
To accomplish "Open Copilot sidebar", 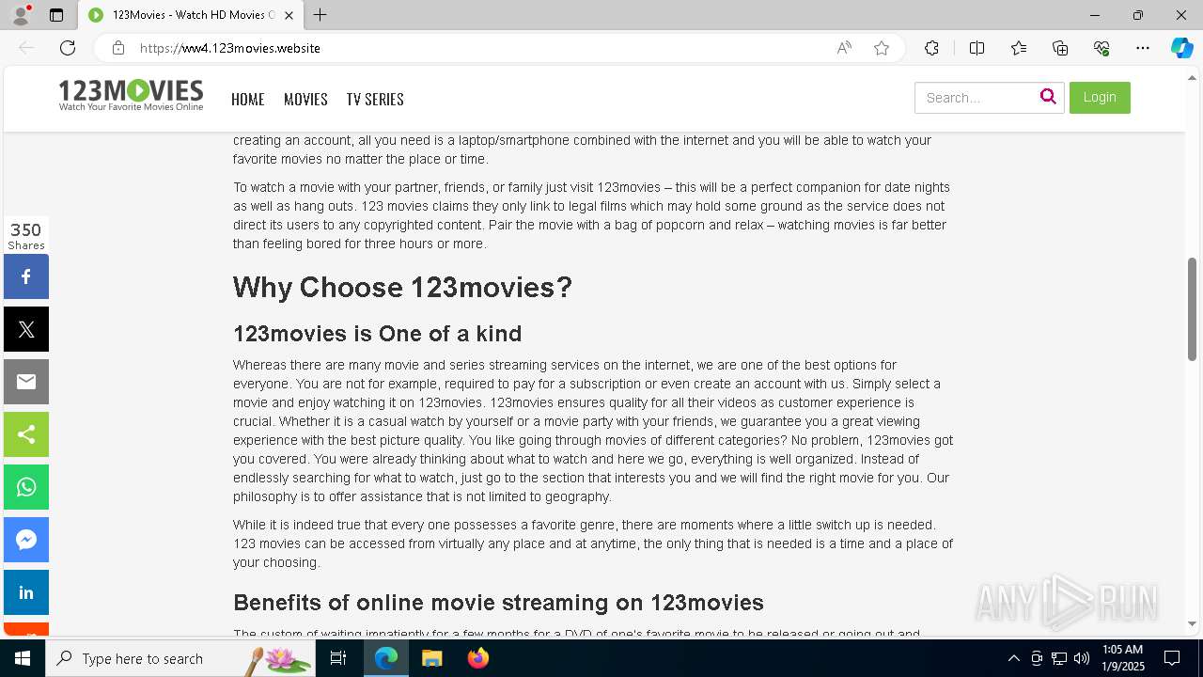I will (1181, 48).
